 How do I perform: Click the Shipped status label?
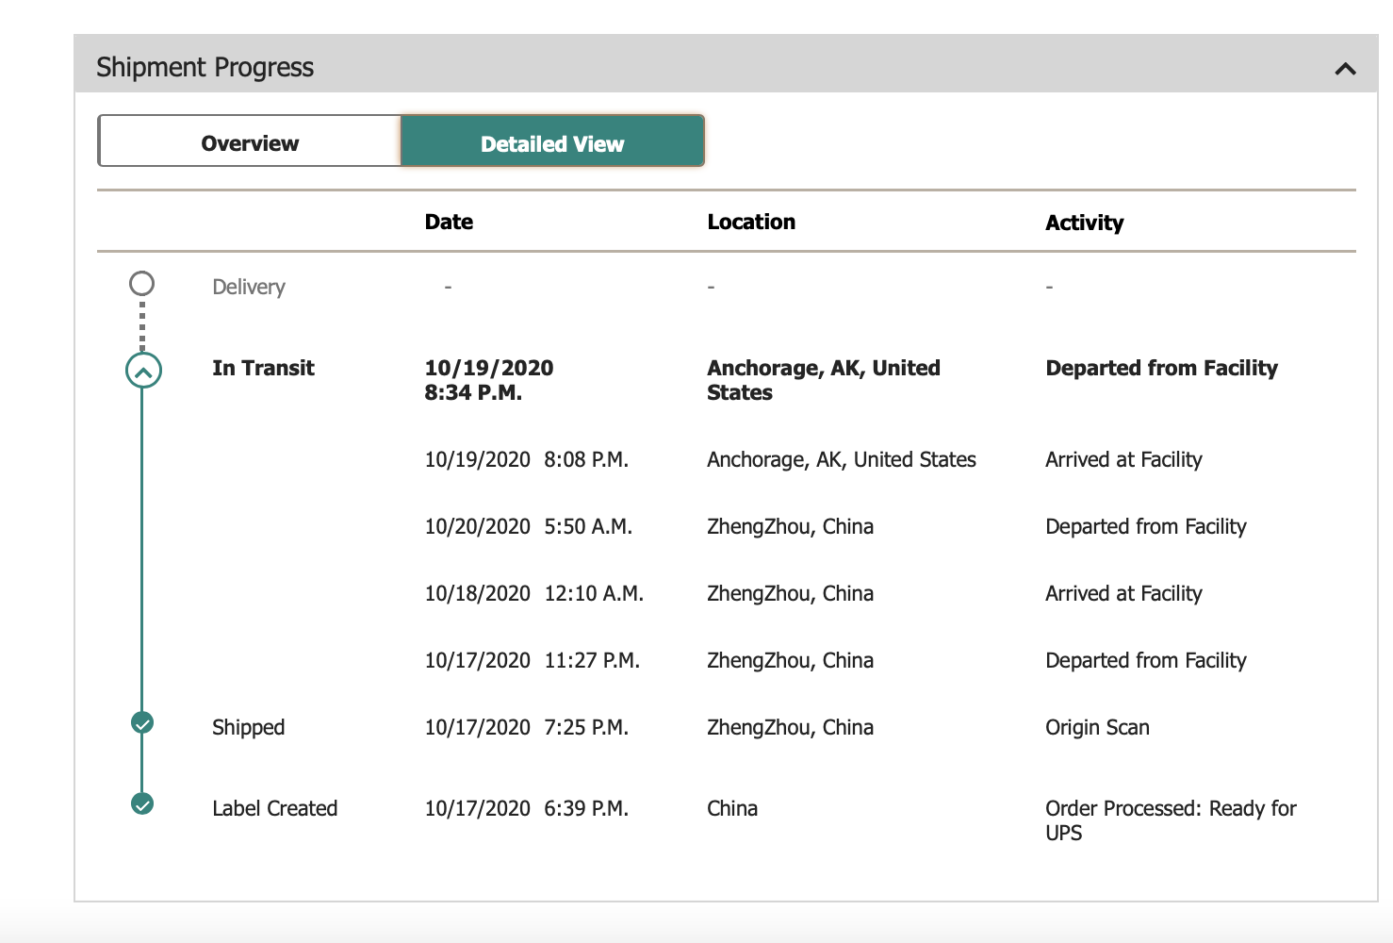pos(248,728)
